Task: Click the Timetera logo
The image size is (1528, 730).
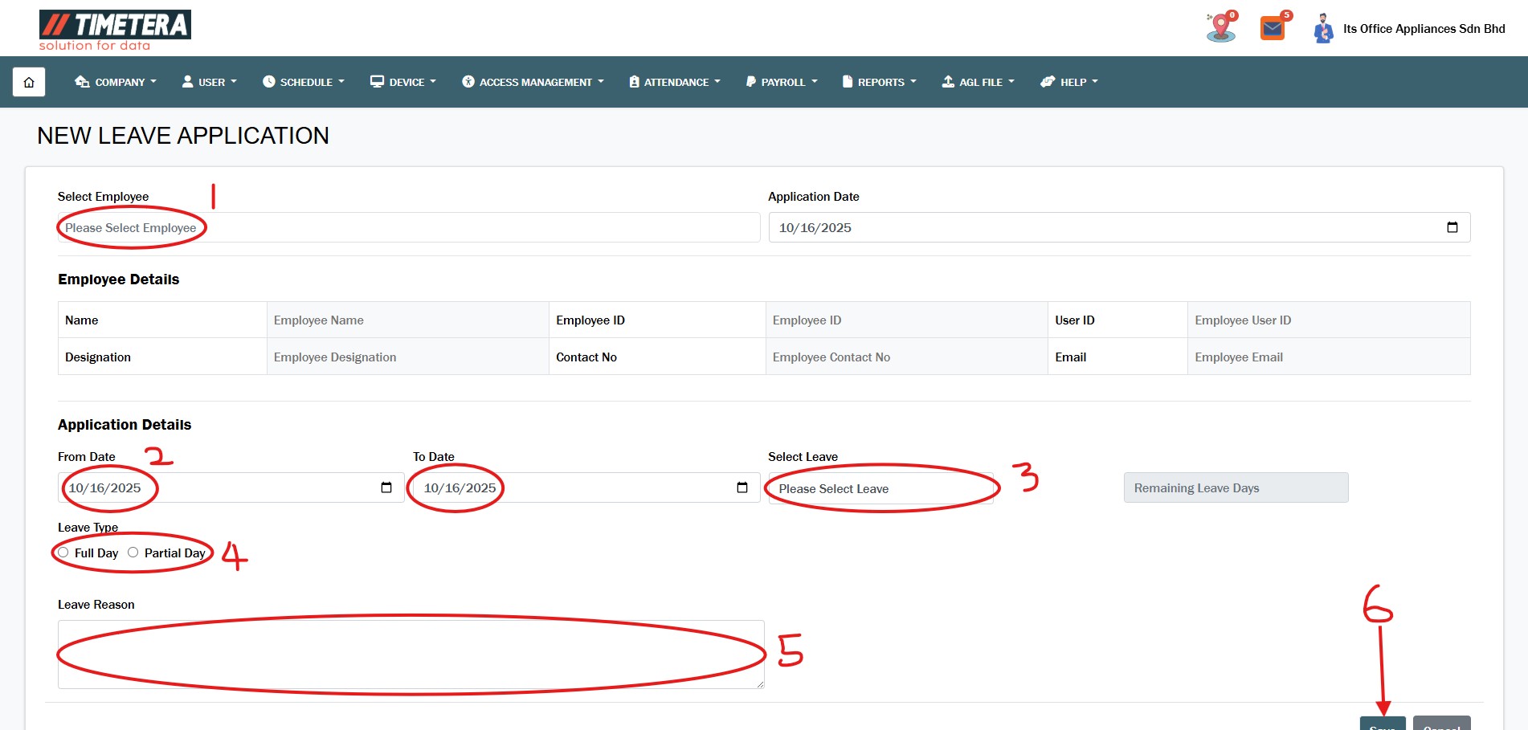Action: 115,30
